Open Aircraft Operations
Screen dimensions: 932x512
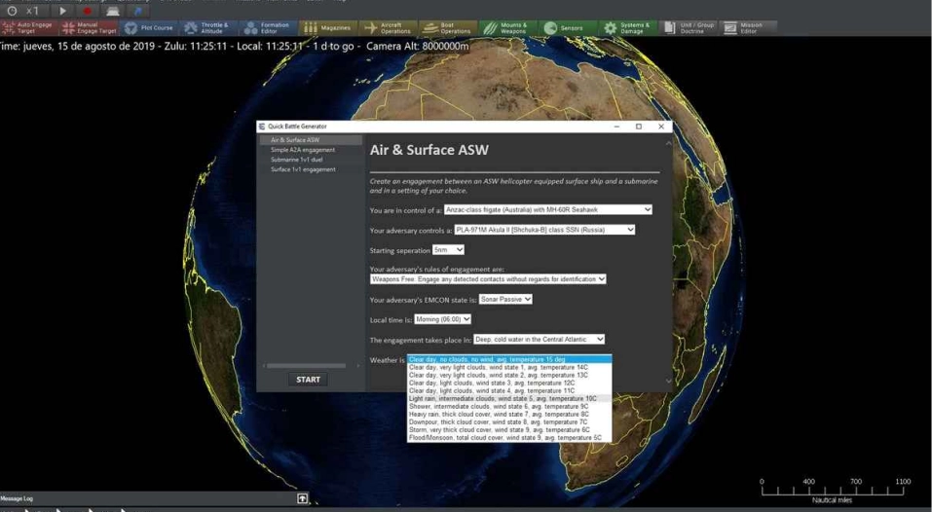pyautogui.click(x=389, y=28)
